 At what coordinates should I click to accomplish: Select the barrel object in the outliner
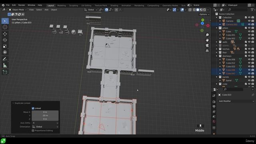tap(228, 80)
